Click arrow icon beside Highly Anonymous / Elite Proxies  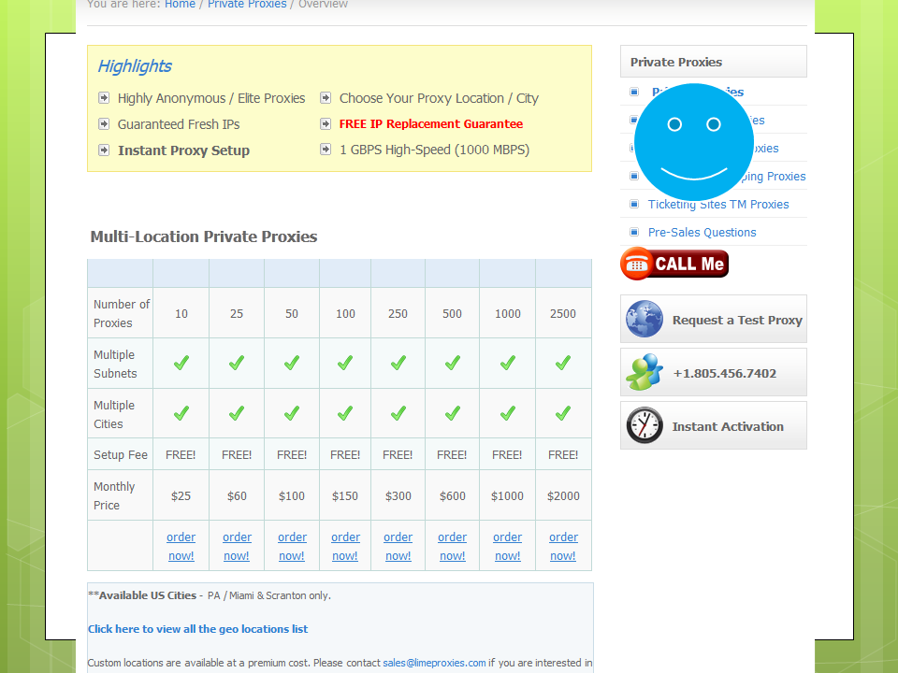tap(104, 98)
